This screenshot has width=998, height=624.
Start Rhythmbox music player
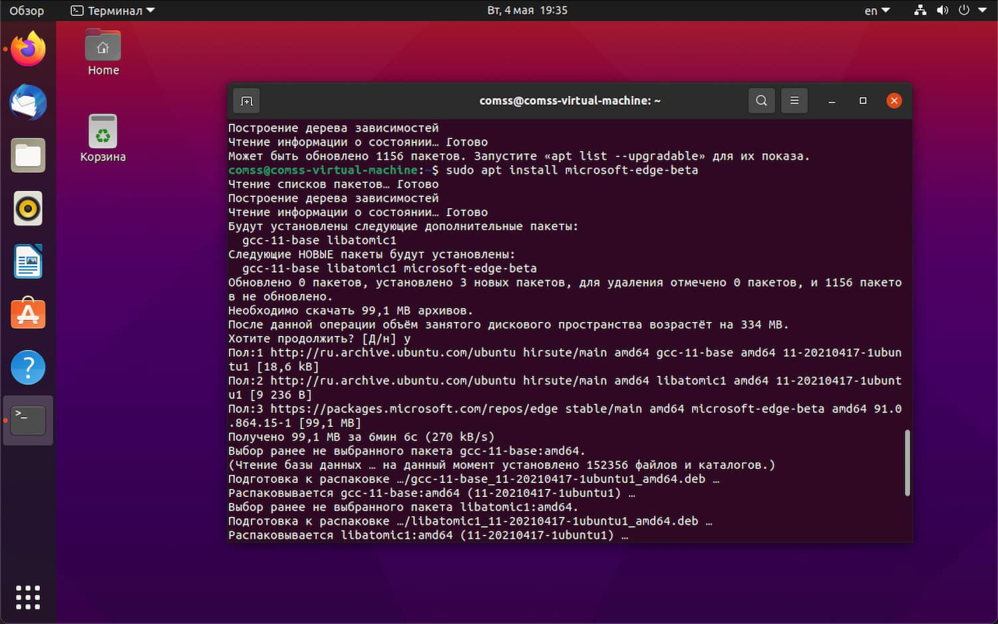pos(27,208)
